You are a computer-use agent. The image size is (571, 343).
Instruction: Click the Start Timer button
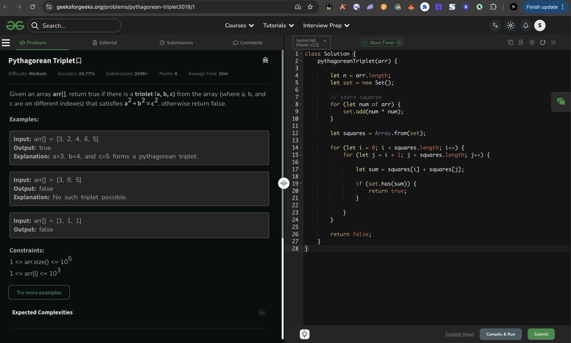(382, 42)
